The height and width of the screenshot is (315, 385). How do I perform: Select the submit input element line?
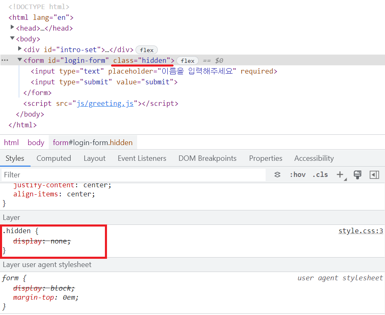[104, 82]
